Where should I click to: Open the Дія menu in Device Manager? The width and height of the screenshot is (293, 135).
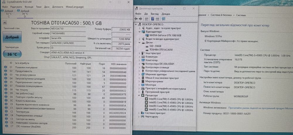pos(146,14)
